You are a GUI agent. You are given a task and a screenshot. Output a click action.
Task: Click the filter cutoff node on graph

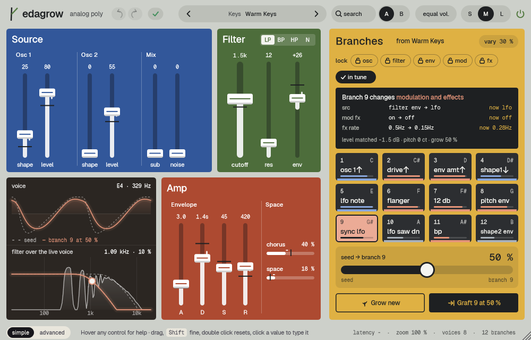92,281
